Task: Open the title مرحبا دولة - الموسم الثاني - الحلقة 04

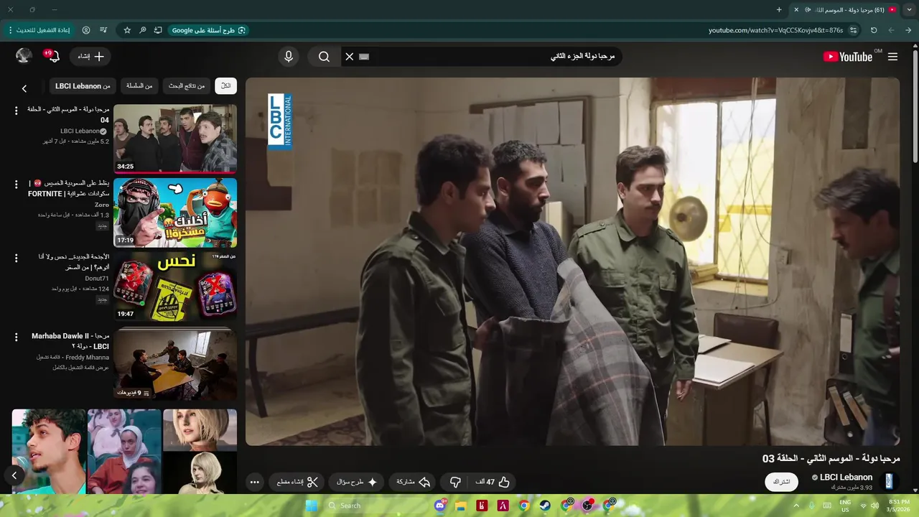Action: [68, 115]
